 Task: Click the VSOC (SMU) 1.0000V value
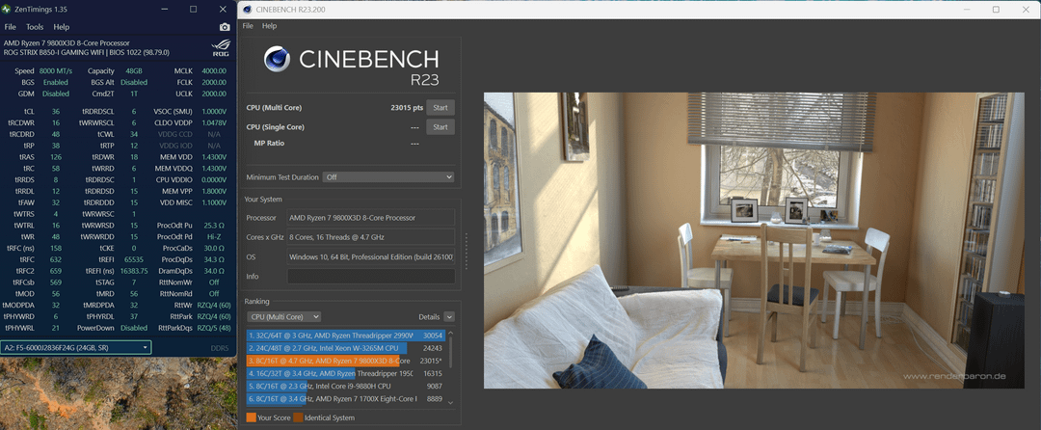pos(213,112)
